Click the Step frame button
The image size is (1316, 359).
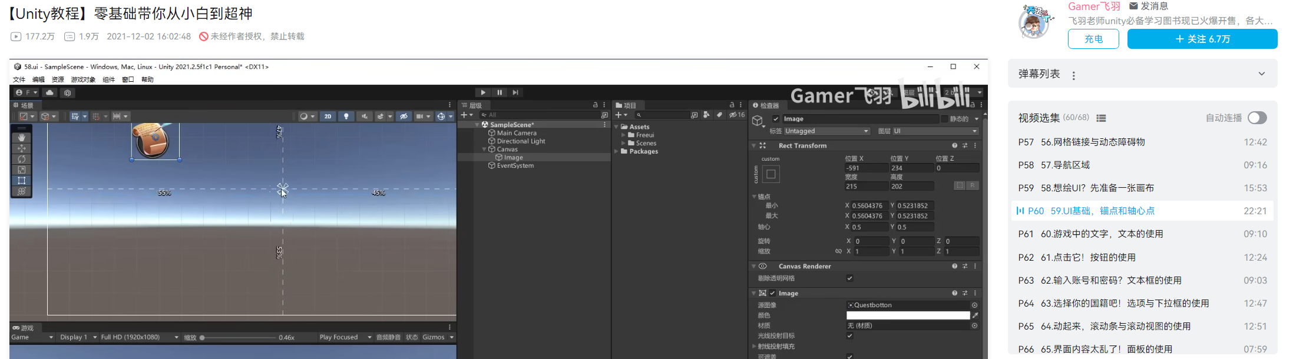(x=515, y=92)
